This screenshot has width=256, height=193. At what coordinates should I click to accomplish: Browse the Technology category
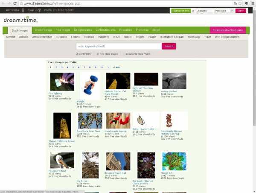click(194, 37)
